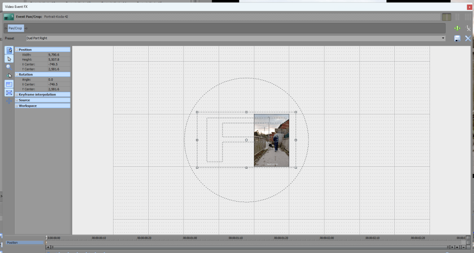Click the Move Freely arrows icon
Image resolution: width=474 pixels, height=253 pixels.
[x=9, y=101]
